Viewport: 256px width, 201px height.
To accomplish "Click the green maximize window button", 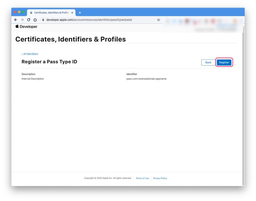I will point(23,12).
